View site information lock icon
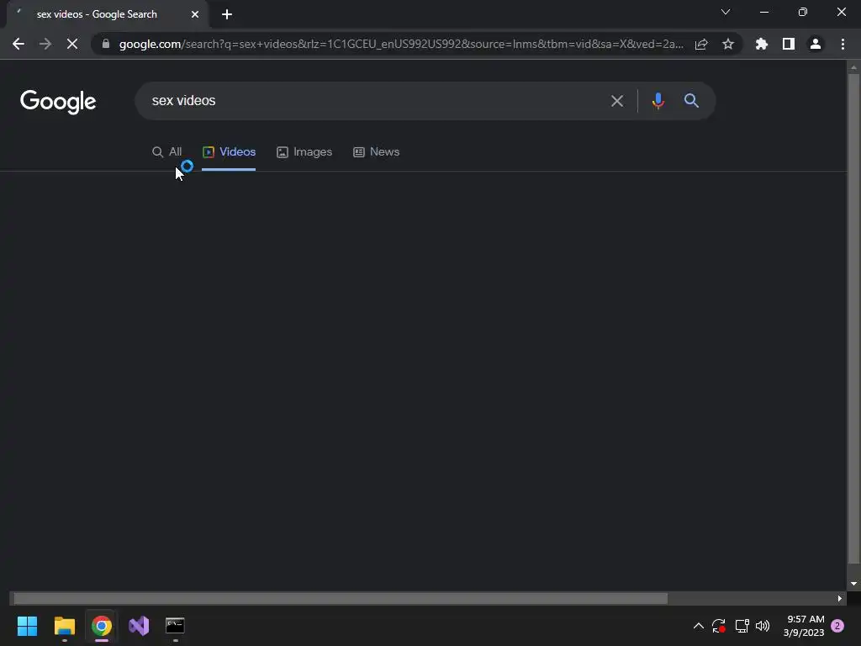Viewport: 861px width, 646px height. [106, 44]
